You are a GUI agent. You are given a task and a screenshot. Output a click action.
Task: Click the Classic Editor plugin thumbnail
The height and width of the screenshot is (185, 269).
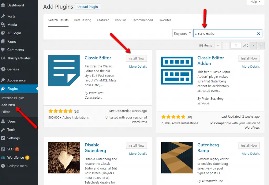(64, 71)
